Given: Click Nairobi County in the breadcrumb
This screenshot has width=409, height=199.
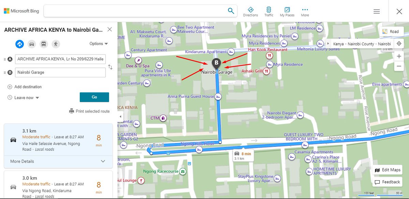Looking at the screenshot, I should point(361,44).
